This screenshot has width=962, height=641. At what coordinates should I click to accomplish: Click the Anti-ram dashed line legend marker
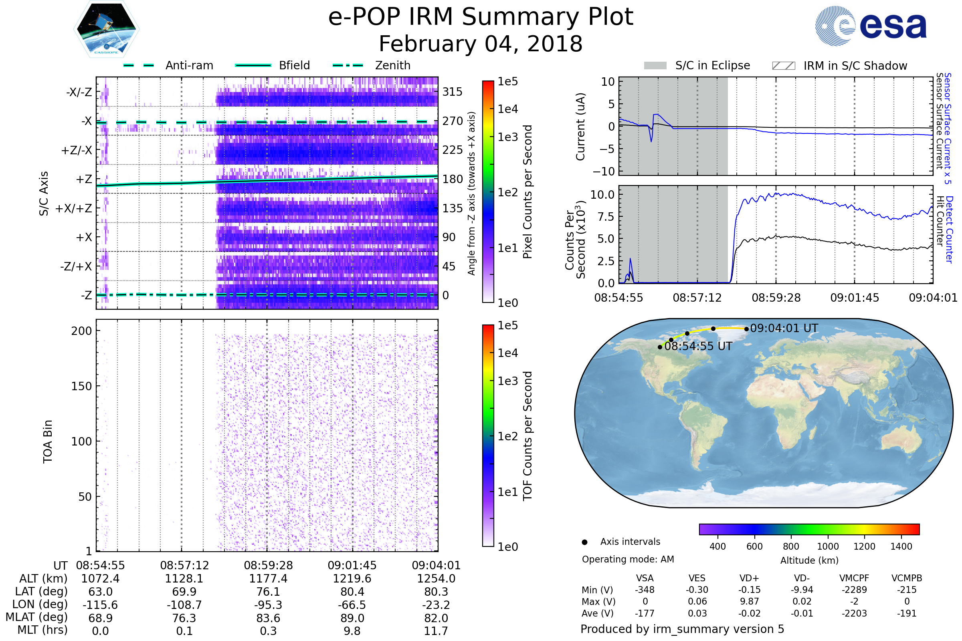(139, 65)
